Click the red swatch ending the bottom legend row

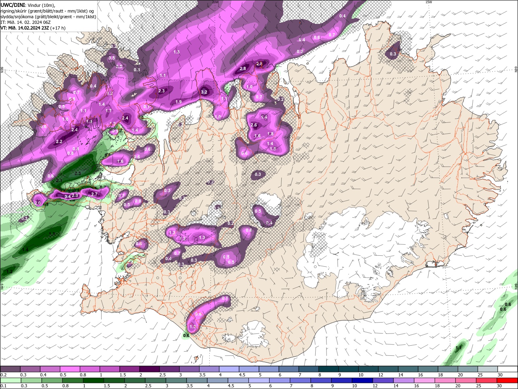click(x=507, y=380)
